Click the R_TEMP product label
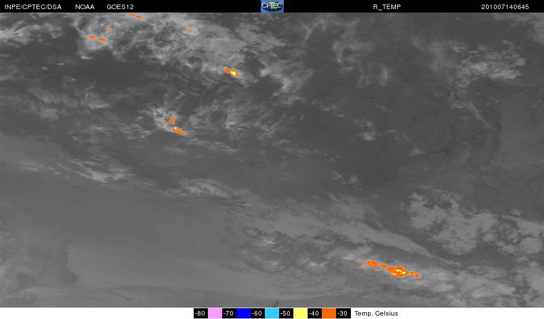This screenshot has width=544, height=319. [387, 7]
